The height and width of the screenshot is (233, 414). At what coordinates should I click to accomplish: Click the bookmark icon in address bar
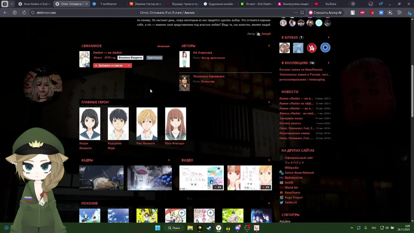pyautogui.click(x=302, y=13)
